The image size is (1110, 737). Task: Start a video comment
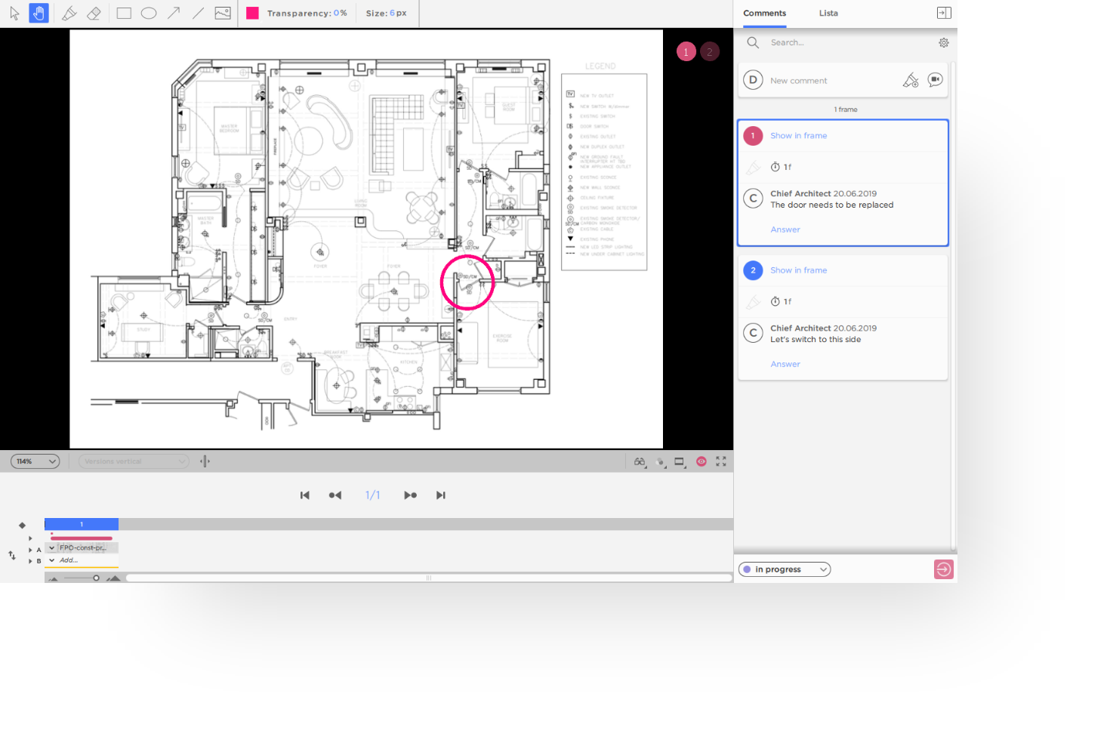(x=936, y=80)
